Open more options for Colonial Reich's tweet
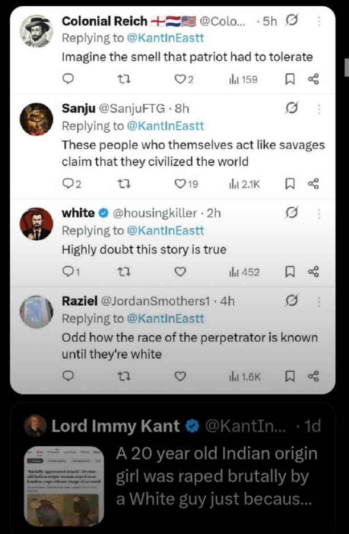 pyautogui.click(x=318, y=22)
